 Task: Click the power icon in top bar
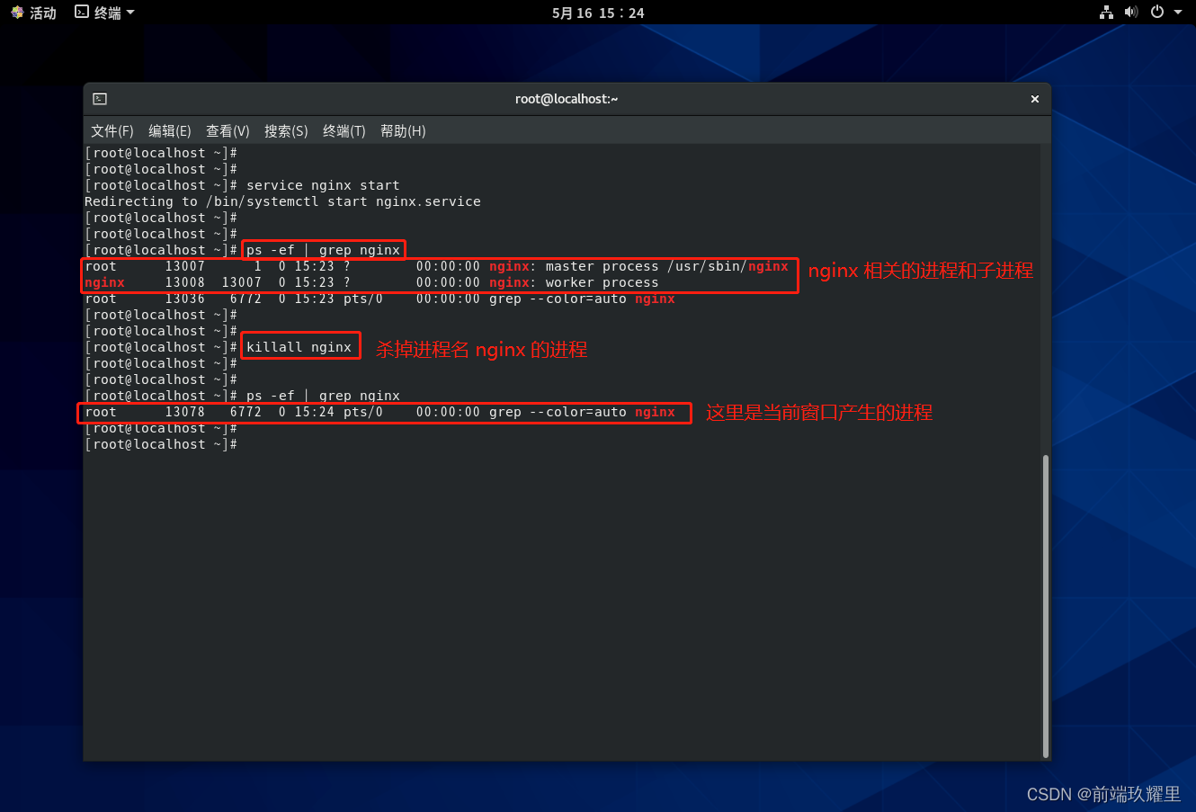point(1157,13)
